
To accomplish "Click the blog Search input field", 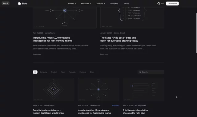I will coord(151,72).
